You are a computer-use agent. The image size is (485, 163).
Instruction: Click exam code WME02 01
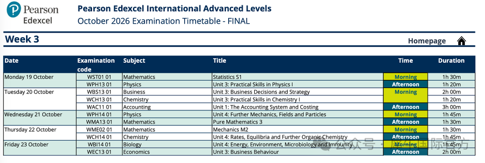click(99, 130)
